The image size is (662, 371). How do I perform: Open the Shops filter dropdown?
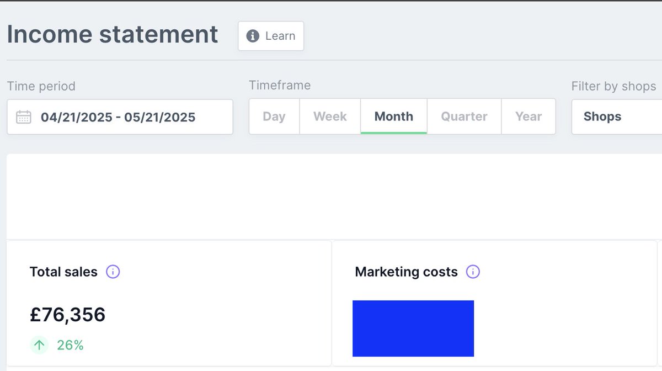(x=617, y=116)
